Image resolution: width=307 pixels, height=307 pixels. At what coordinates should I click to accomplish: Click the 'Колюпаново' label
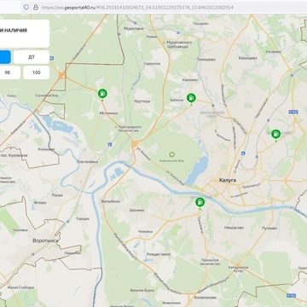point(206,298)
